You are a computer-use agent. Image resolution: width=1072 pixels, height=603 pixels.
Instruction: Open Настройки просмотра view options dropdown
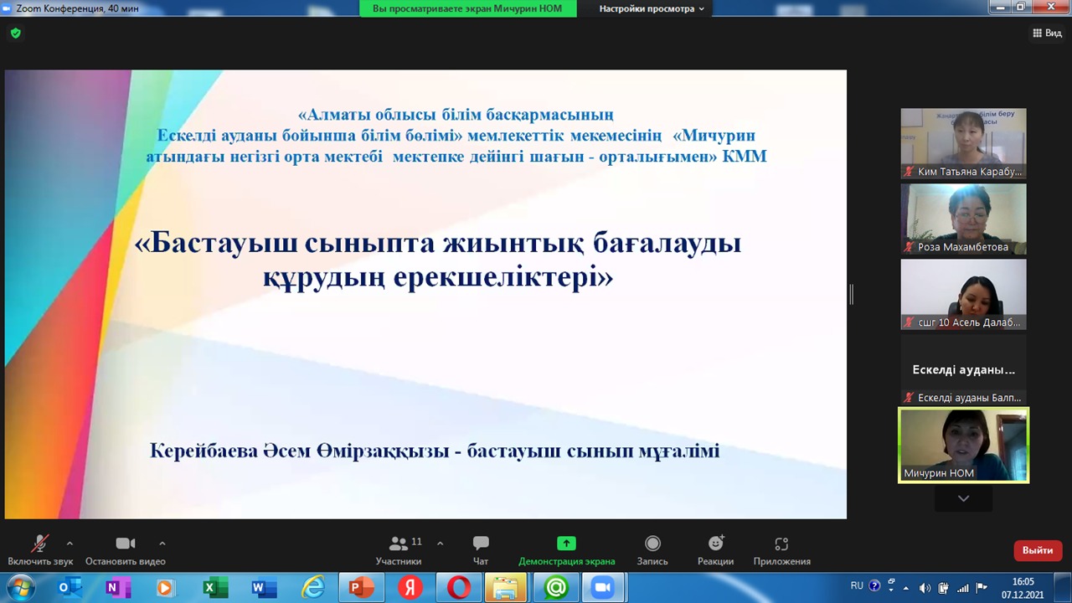pos(652,8)
